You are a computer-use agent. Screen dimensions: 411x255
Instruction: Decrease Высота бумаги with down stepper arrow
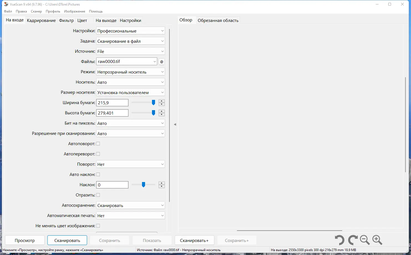[x=162, y=115]
